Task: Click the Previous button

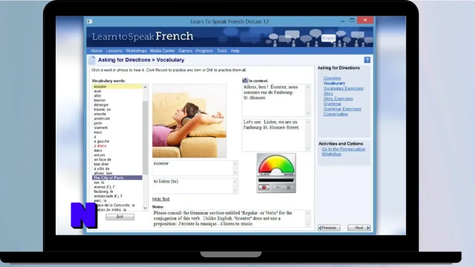Action: tap(329, 228)
